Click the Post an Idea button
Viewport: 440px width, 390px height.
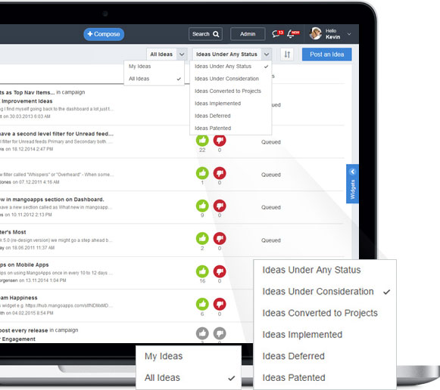coord(327,54)
